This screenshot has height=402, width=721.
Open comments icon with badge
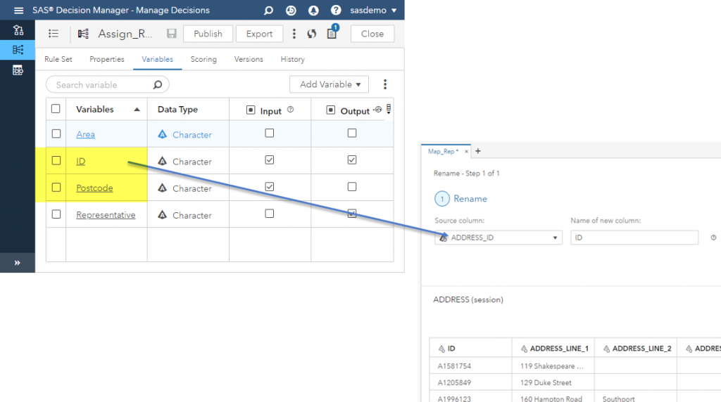(x=332, y=34)
